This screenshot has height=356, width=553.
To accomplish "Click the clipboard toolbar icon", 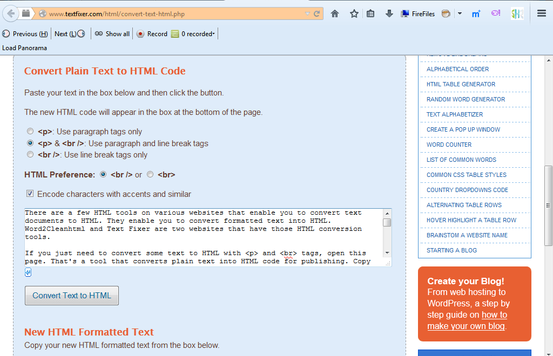I will [370, 13].
